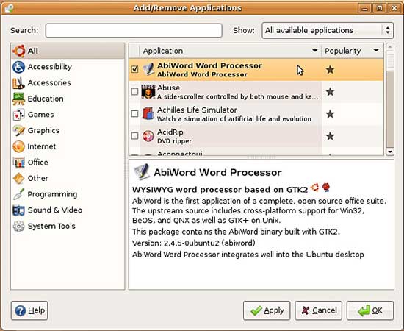Viewport: 404px width, 331px height.
Task: Click the application list scroll up arrow
Action: (390, 47)
